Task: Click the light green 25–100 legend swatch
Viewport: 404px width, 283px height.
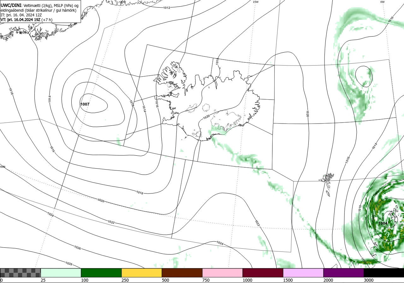Action: pyautogui.click(x=61, y=273)
